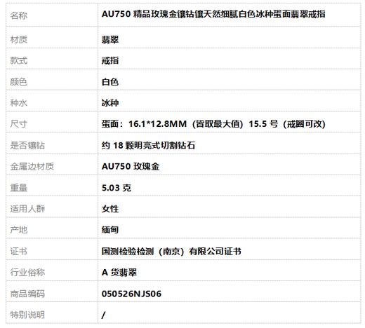Select the '产地' label
365x328 pixels.
coord(19,230)
